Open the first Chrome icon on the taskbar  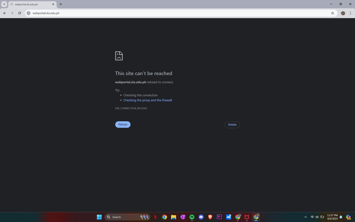click(x=164, y=217)
